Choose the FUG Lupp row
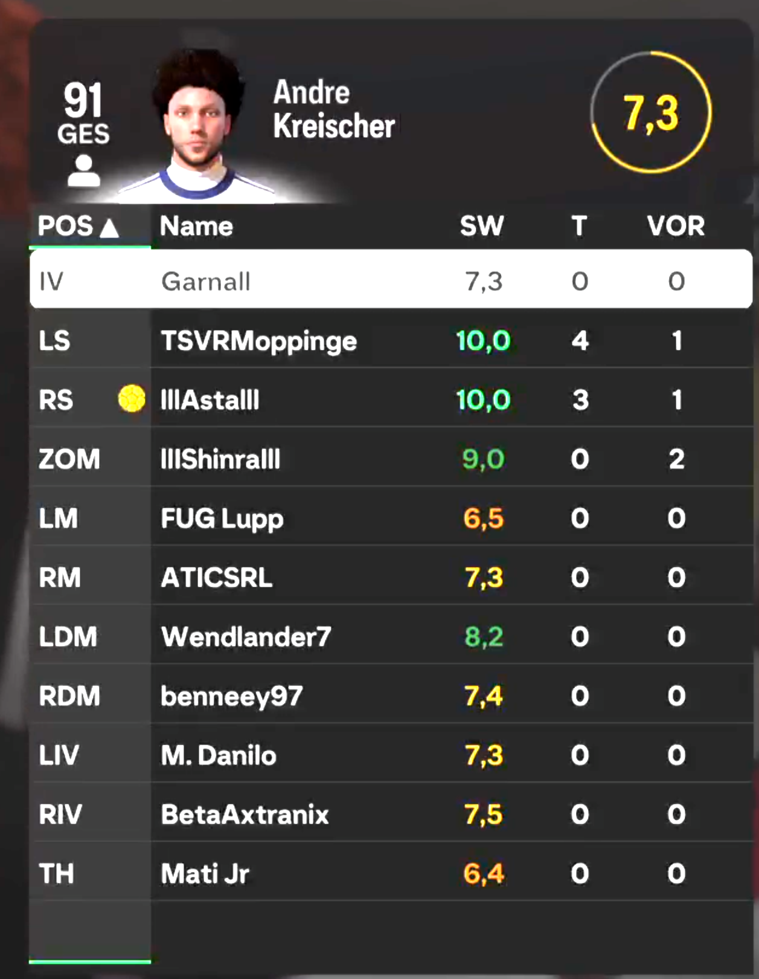759x979 pixels. [391, 518]
